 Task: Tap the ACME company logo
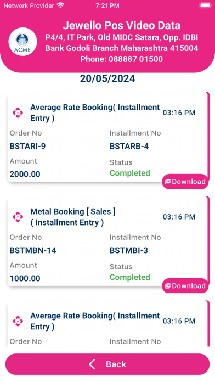(22, 42)
